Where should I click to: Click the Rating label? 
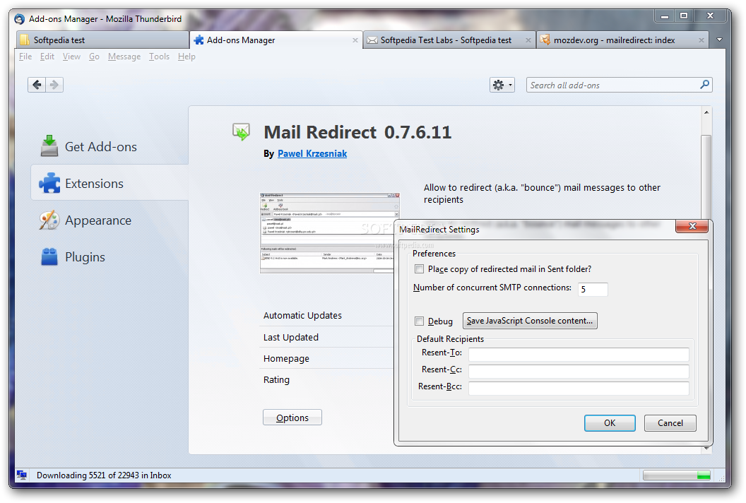(x=276, y=380)
